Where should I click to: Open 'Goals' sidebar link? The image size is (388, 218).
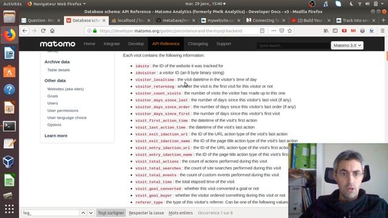(53, 96)
